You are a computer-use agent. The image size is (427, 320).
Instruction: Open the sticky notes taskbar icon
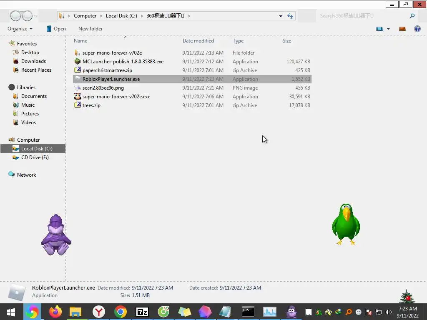pos(184,312)
